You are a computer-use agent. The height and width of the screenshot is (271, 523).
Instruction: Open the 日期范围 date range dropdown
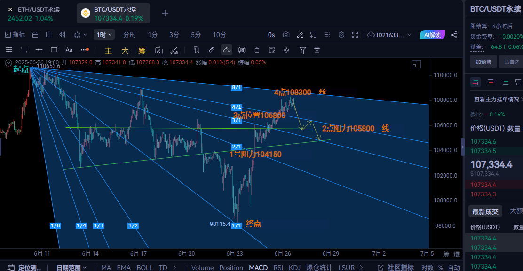pos(71,267)
